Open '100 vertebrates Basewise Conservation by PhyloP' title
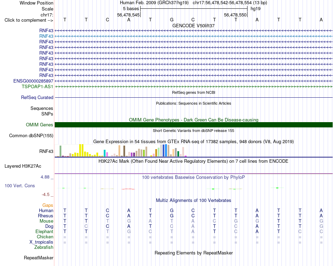The height and width of the screenshot is (266, 333). (x=193, y=177)
